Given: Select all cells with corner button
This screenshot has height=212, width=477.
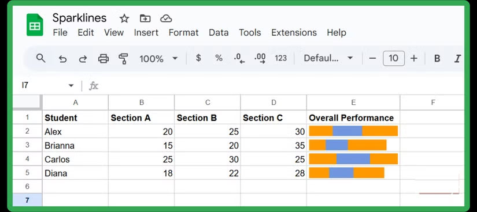Looking at the screenshot, I should click(27, 103).
